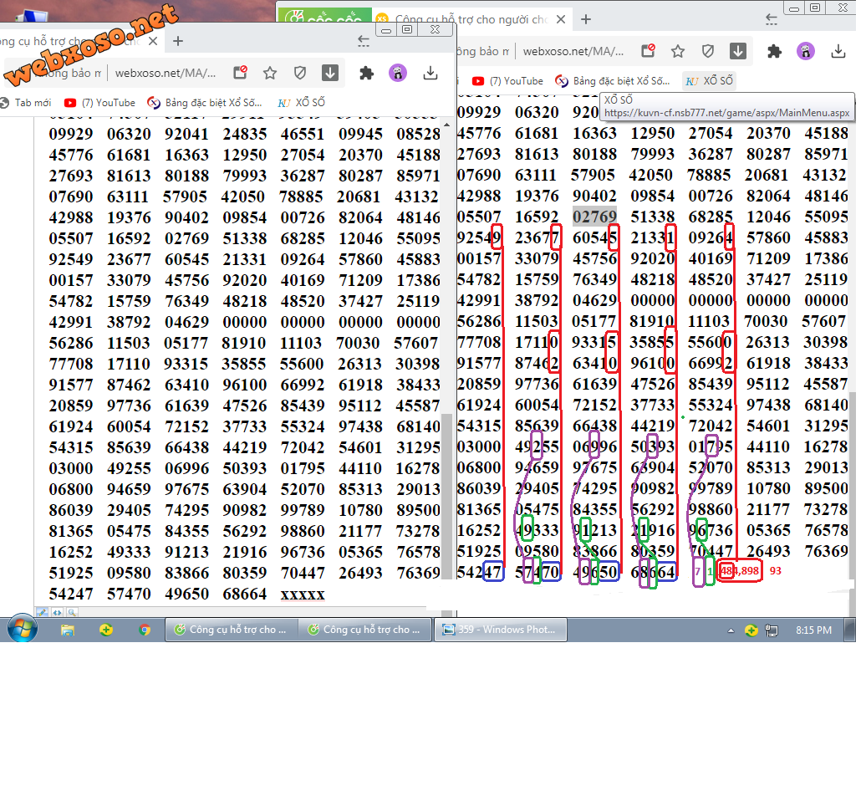Open the '(7) YouTube' bookmark in the left window
Image resolution: width=866 pixels, height=796 pixels.
click(99, 103)
